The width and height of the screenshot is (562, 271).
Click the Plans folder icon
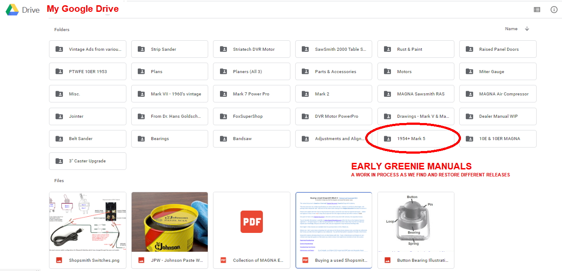141,71
